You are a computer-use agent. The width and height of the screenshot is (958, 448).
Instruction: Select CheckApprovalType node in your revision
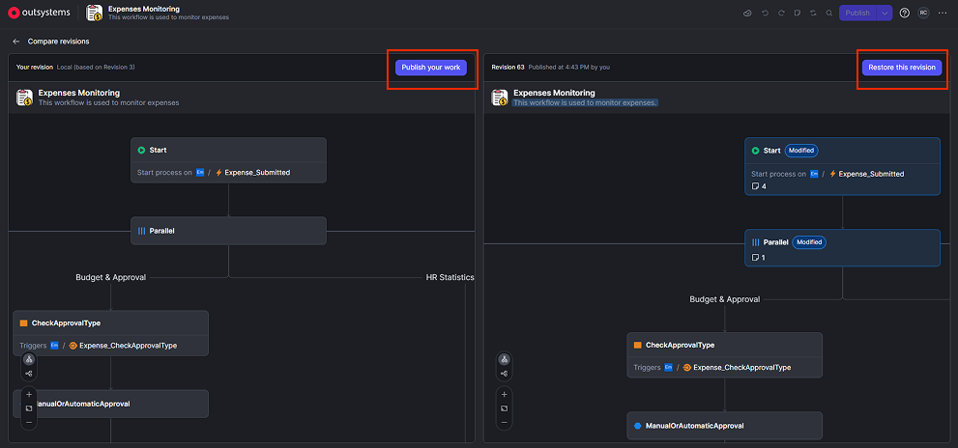110,333
